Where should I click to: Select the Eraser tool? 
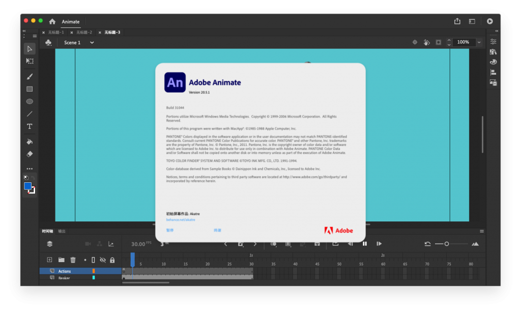30,154
